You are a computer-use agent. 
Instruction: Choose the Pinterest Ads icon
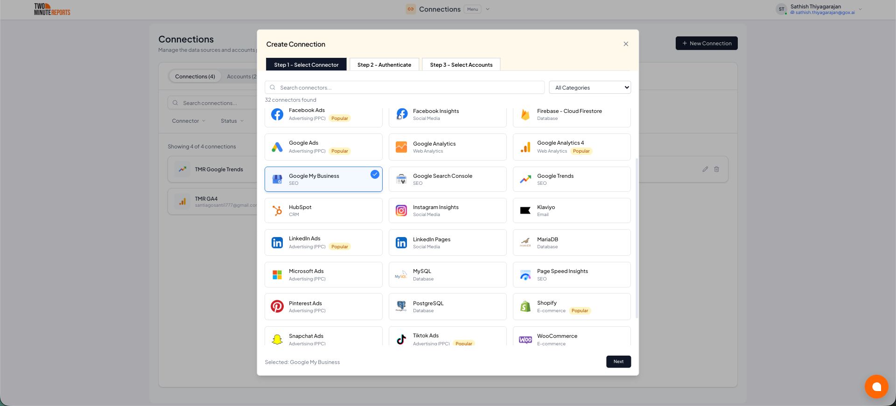[277, 307]
